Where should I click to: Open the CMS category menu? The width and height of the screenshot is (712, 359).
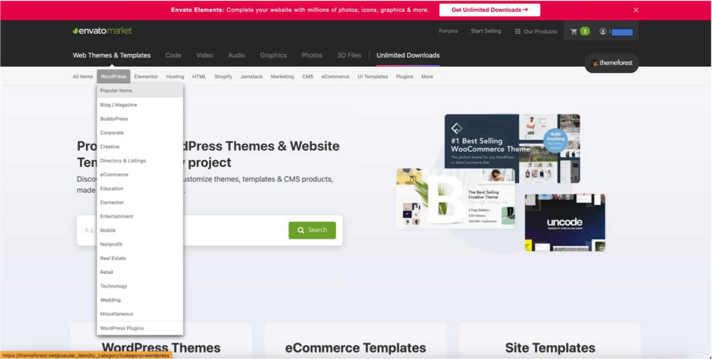[308, 76]
